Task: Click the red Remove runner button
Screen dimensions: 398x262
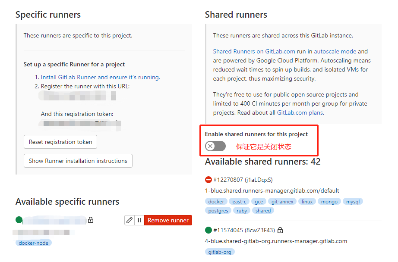Action: [x=168, y=220]
